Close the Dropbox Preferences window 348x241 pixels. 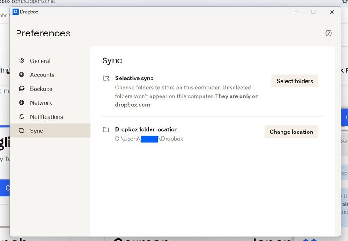point(332,12)
